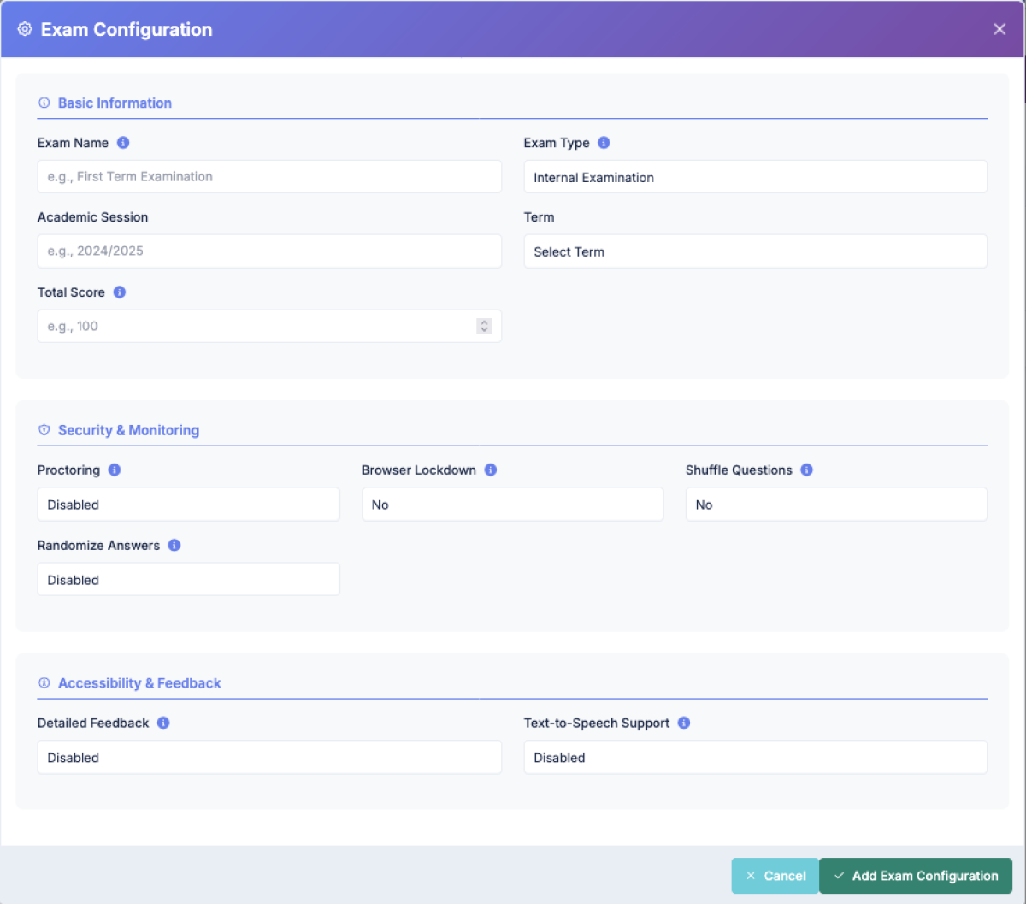The height and width of the screenshot is (904, 1026).
Task: Click the Detailed Feedback info icon
Action: (163, 723)
